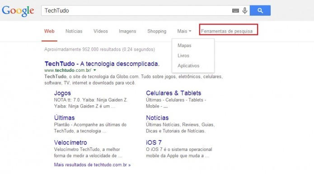Image resolution: width=314 pixels, height=174 pixels.
Task: Select Mapas from the Mais menu
Action: 184,46
